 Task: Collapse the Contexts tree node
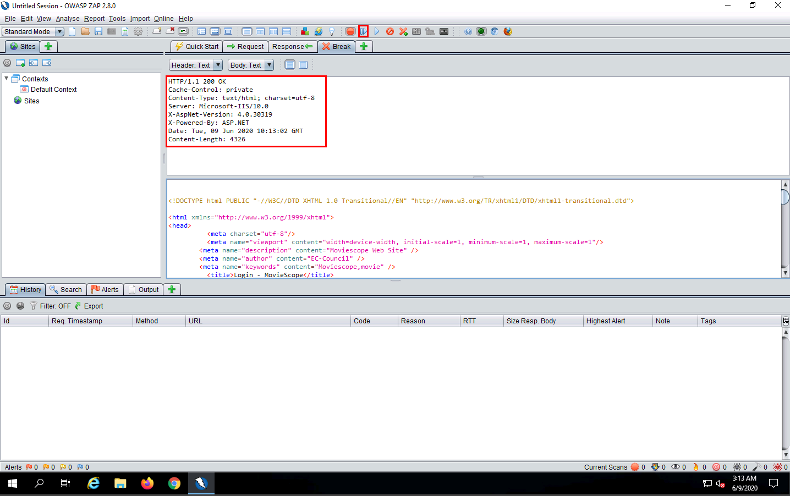coord(7,79)
